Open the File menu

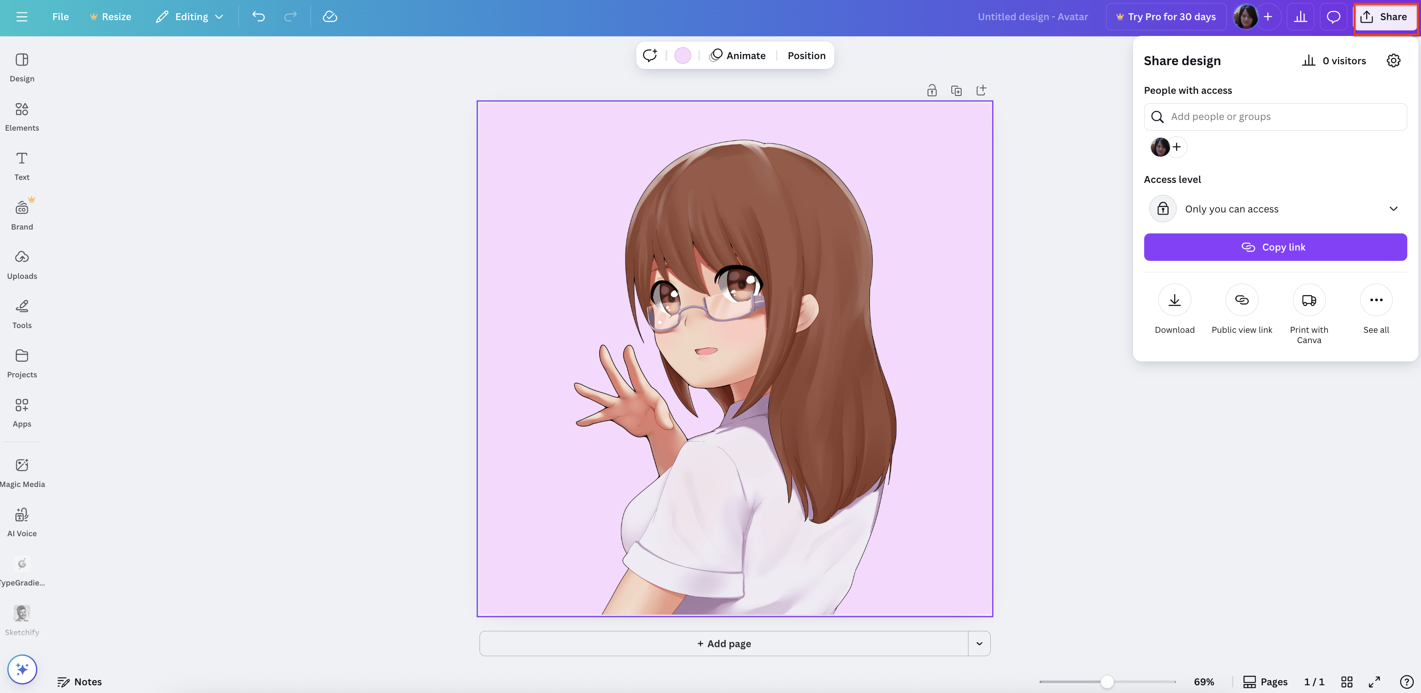[x=60, y=17]
